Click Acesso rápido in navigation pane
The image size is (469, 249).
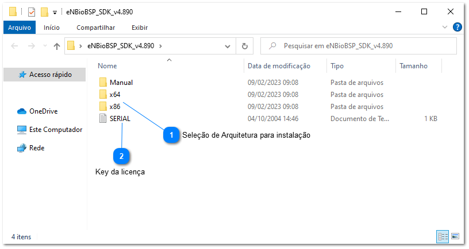45,75
